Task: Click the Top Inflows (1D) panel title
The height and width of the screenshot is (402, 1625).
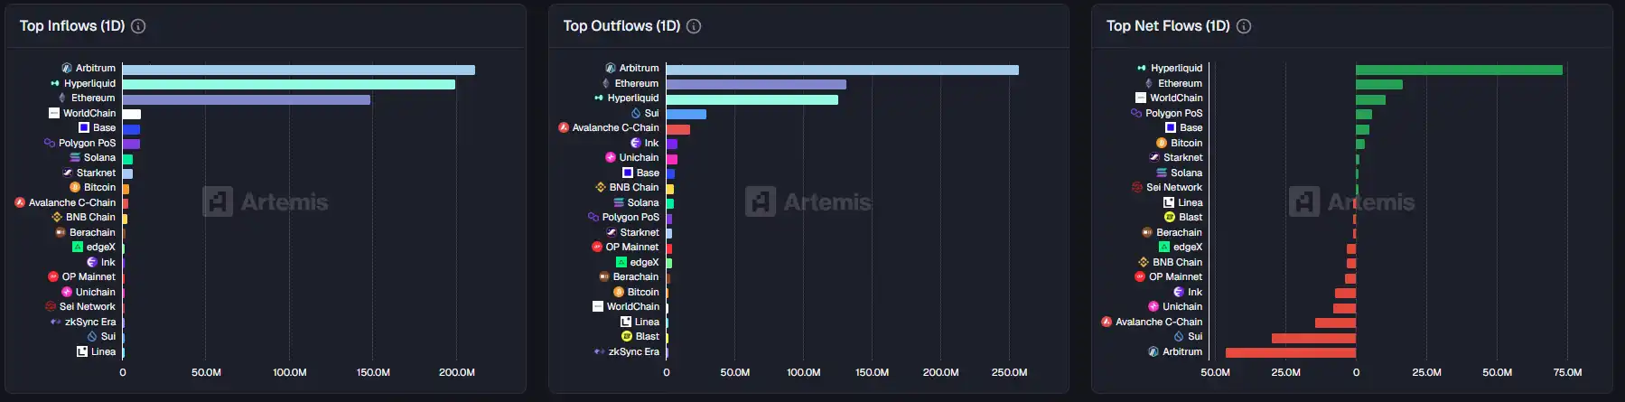Action: 72,26
